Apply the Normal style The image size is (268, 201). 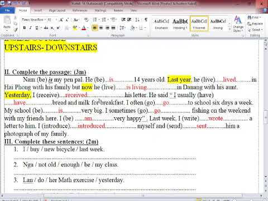(199, 24)
